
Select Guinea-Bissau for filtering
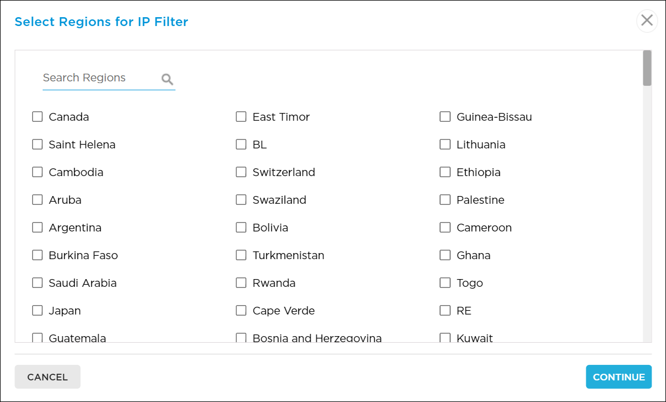coord(445,116)
